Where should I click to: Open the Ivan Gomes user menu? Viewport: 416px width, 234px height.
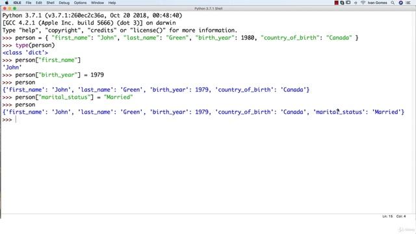pyautogui.click(x=377, y=3)
